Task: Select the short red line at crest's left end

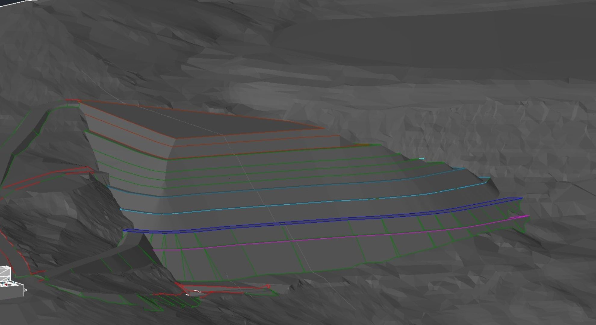Action: [x=73, y=100]
